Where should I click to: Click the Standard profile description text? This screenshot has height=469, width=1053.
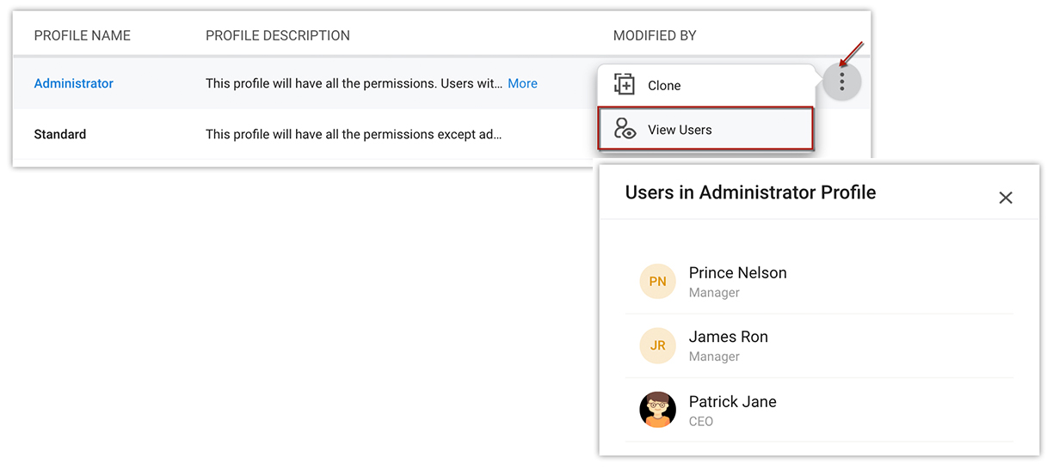click(353, 134)
